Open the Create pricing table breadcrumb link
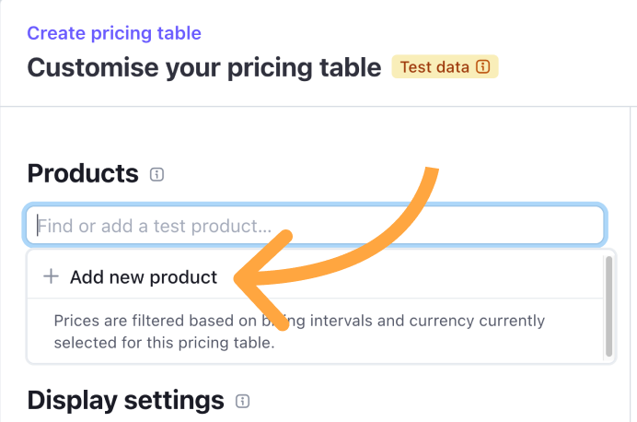This screenshot has height=422, width=637. (x=114, y=33)
